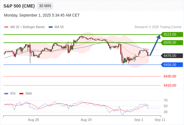This screenshot has height=125, width=184.
Task: Click the 6476.00 current price tag
Action: (172, 56)
